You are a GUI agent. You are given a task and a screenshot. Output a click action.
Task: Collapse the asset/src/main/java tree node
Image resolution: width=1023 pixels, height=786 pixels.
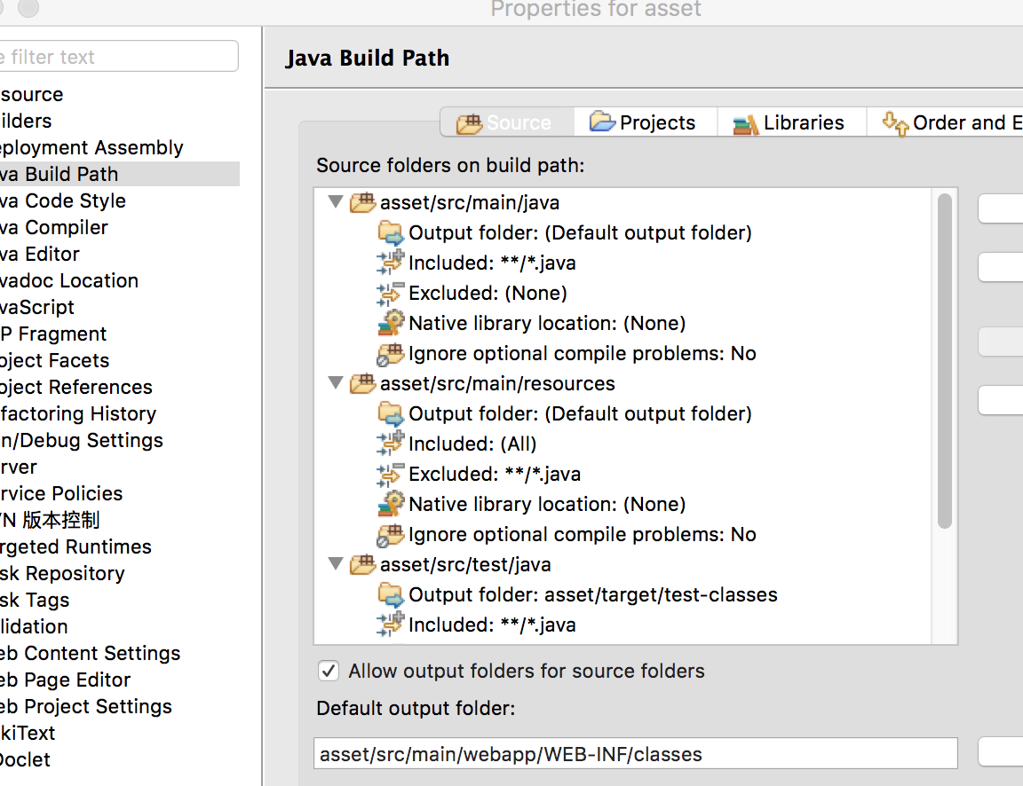336,202
